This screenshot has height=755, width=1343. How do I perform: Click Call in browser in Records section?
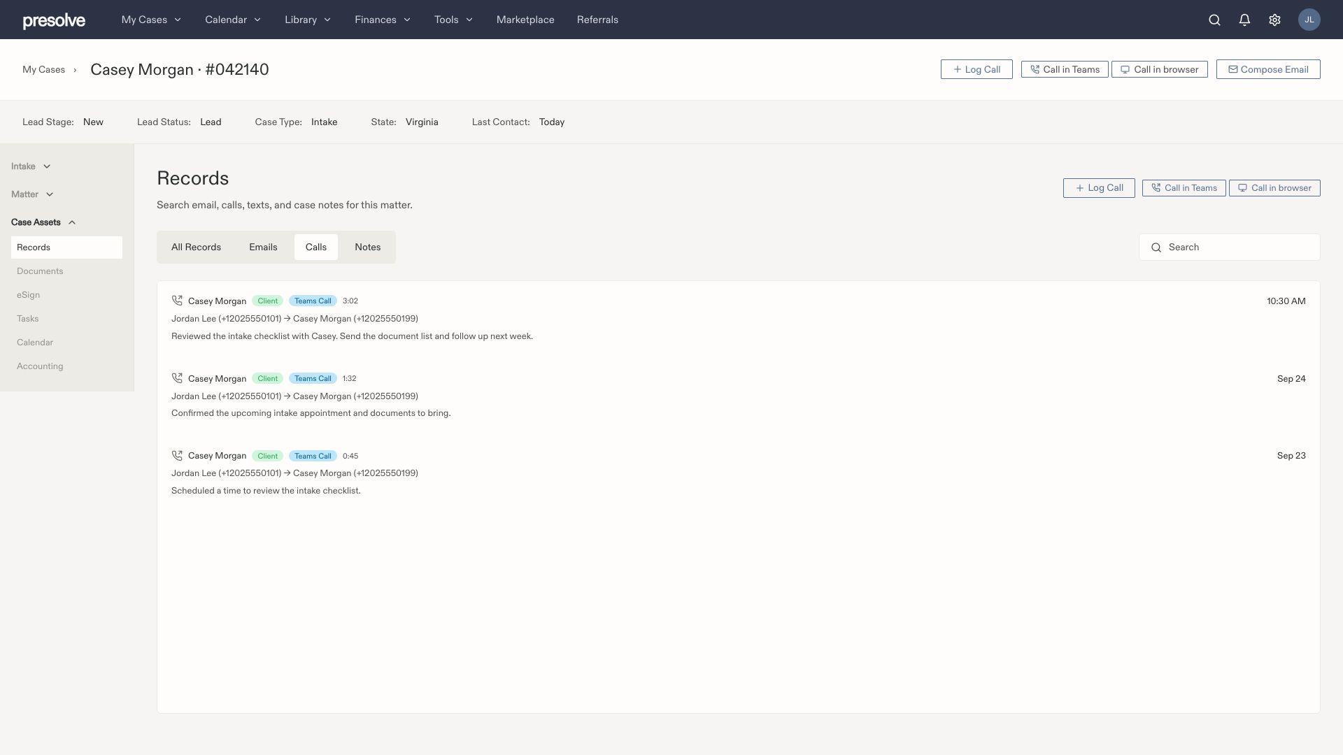tap(1274, 188)
